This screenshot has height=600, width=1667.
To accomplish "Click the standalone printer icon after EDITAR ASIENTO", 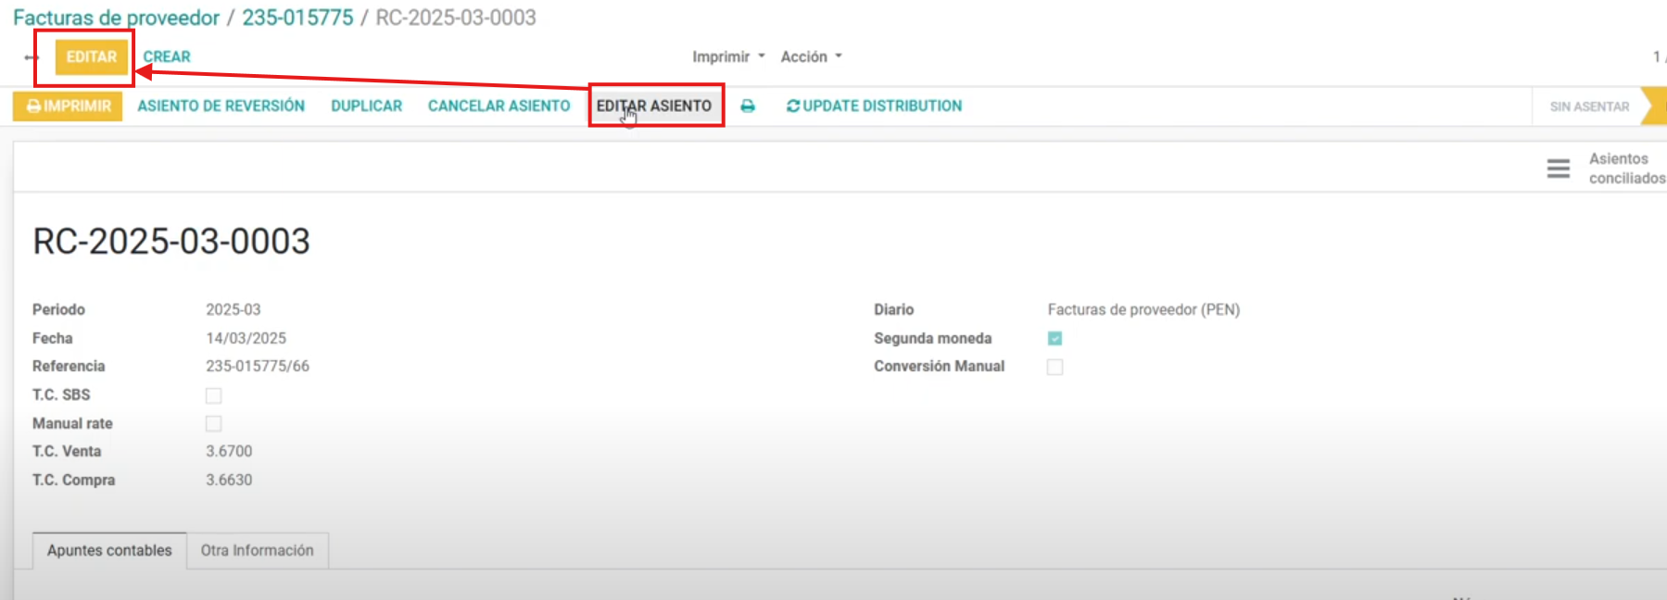I will pos(748,106).
